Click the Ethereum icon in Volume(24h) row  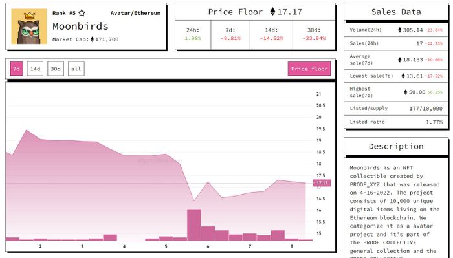[x=400, y=30]
